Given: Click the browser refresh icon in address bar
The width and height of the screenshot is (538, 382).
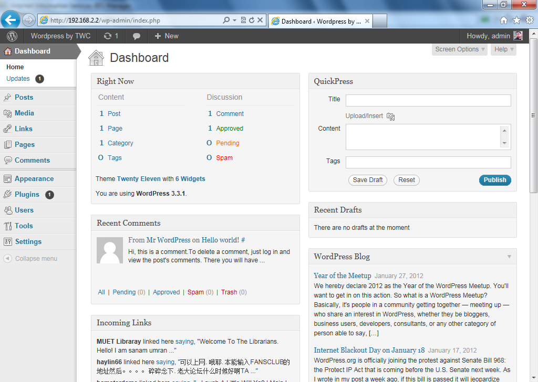Looking at the screenshot, I should point(252,20).
